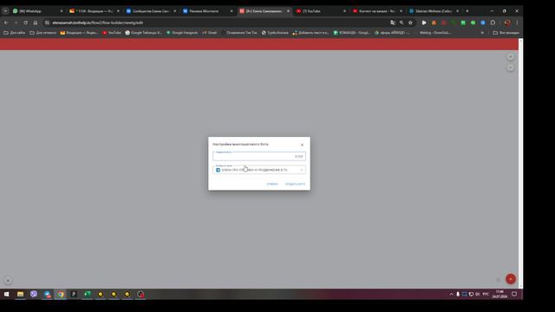Click the bot name input field
Viewport: 555px width, 312px height.
click(x=259, y=156)
